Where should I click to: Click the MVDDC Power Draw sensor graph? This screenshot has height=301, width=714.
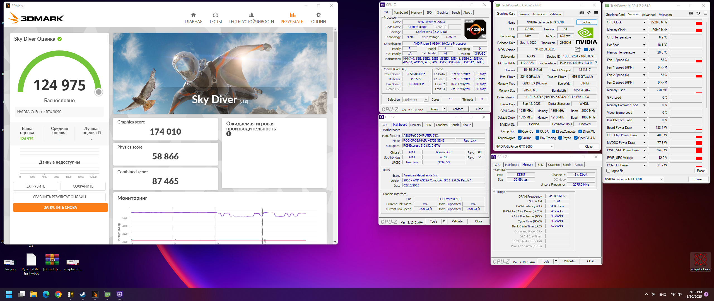point(686,143)
